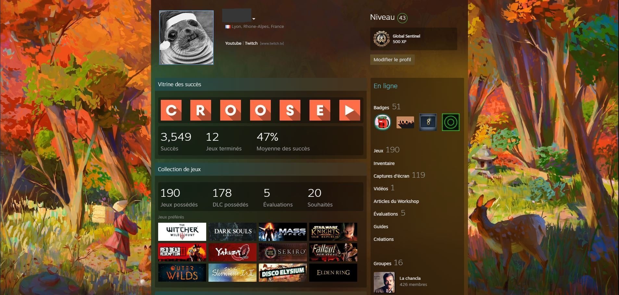The height and width of the screenshot is (295, 619).
Task: Open the red backpack badge
Action: click(383, 122)
